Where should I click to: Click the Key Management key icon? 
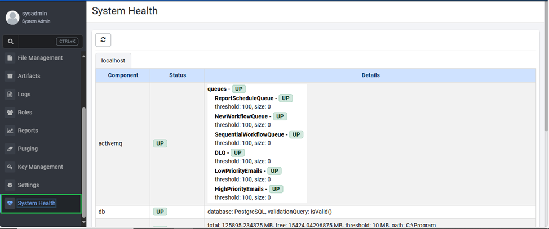[10, 167]
